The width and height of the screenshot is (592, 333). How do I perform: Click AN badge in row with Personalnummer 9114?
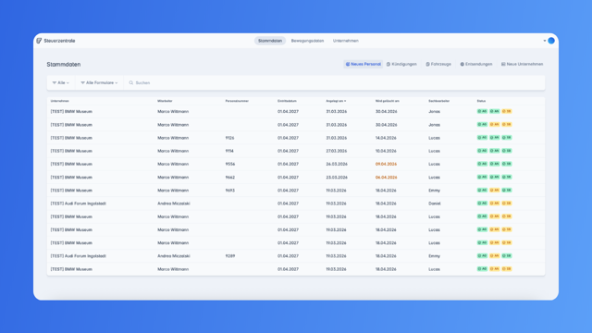point(494,151)
